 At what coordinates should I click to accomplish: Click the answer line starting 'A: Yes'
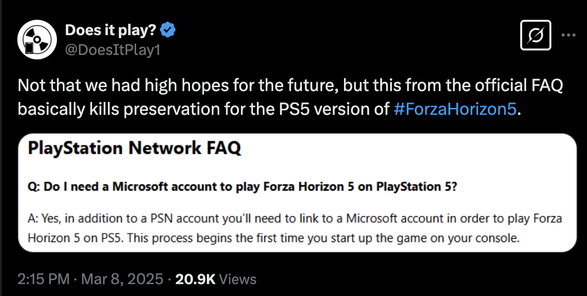click(295, 218)
